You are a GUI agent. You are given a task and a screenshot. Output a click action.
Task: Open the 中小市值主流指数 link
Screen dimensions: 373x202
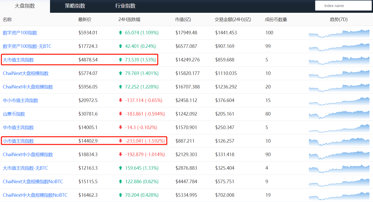click(x=20, y=100)
